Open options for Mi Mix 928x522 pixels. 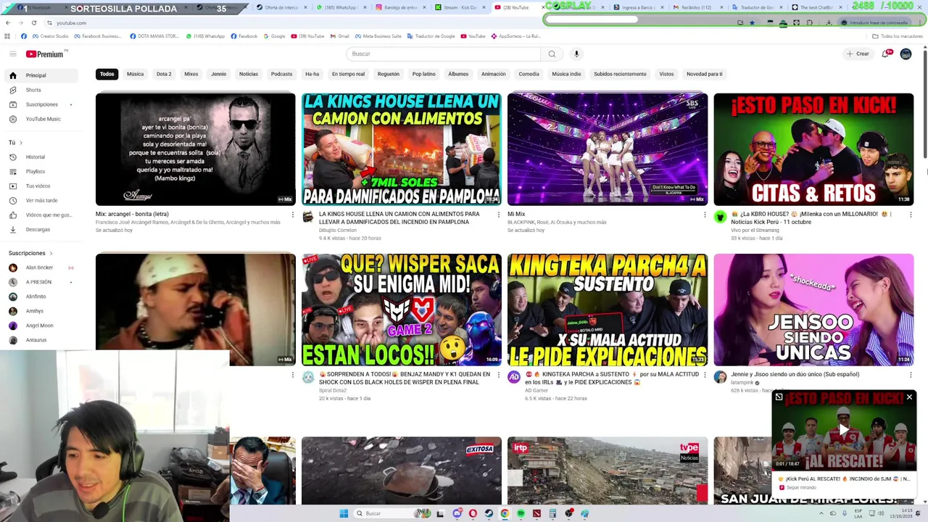pos(705,215)
